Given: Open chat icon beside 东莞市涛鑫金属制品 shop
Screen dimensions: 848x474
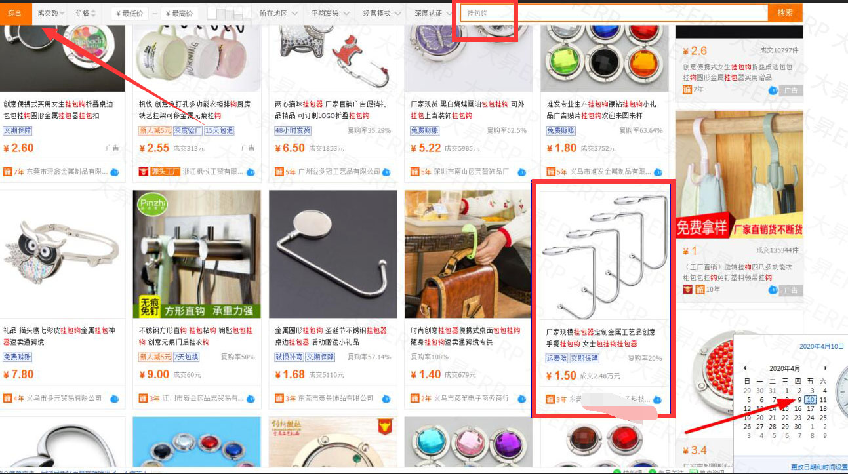Looking at the screenshot, I should click(x=115, y=172).
